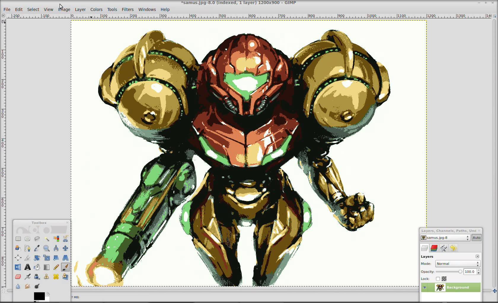Viewport: 498px width, 303px height.
Task: Switch to the Paths tab
Action: [443, 248]
